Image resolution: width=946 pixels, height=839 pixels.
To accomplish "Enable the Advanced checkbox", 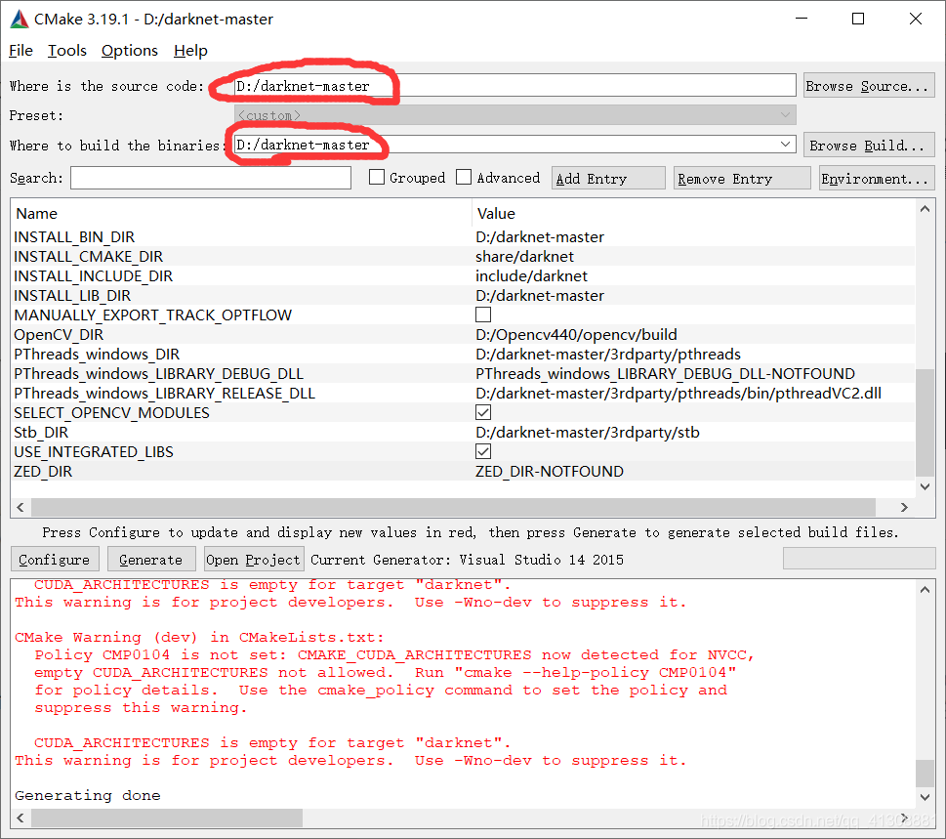I will (x=464, y=178).
